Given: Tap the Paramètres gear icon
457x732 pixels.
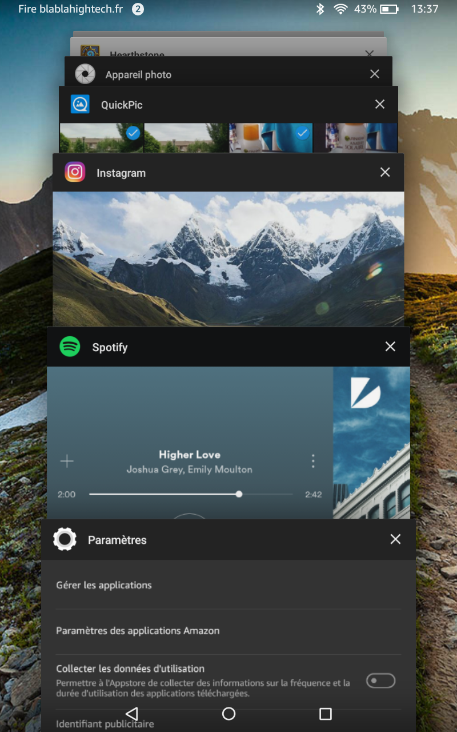Looking at the screenshot, I should [x=65, y=539].
